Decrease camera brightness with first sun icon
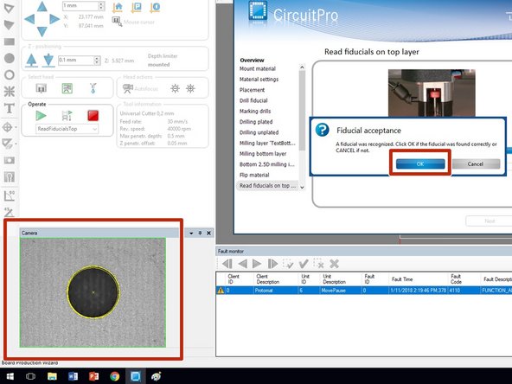This screenshot has width=512, height=384. coord(175,88)
